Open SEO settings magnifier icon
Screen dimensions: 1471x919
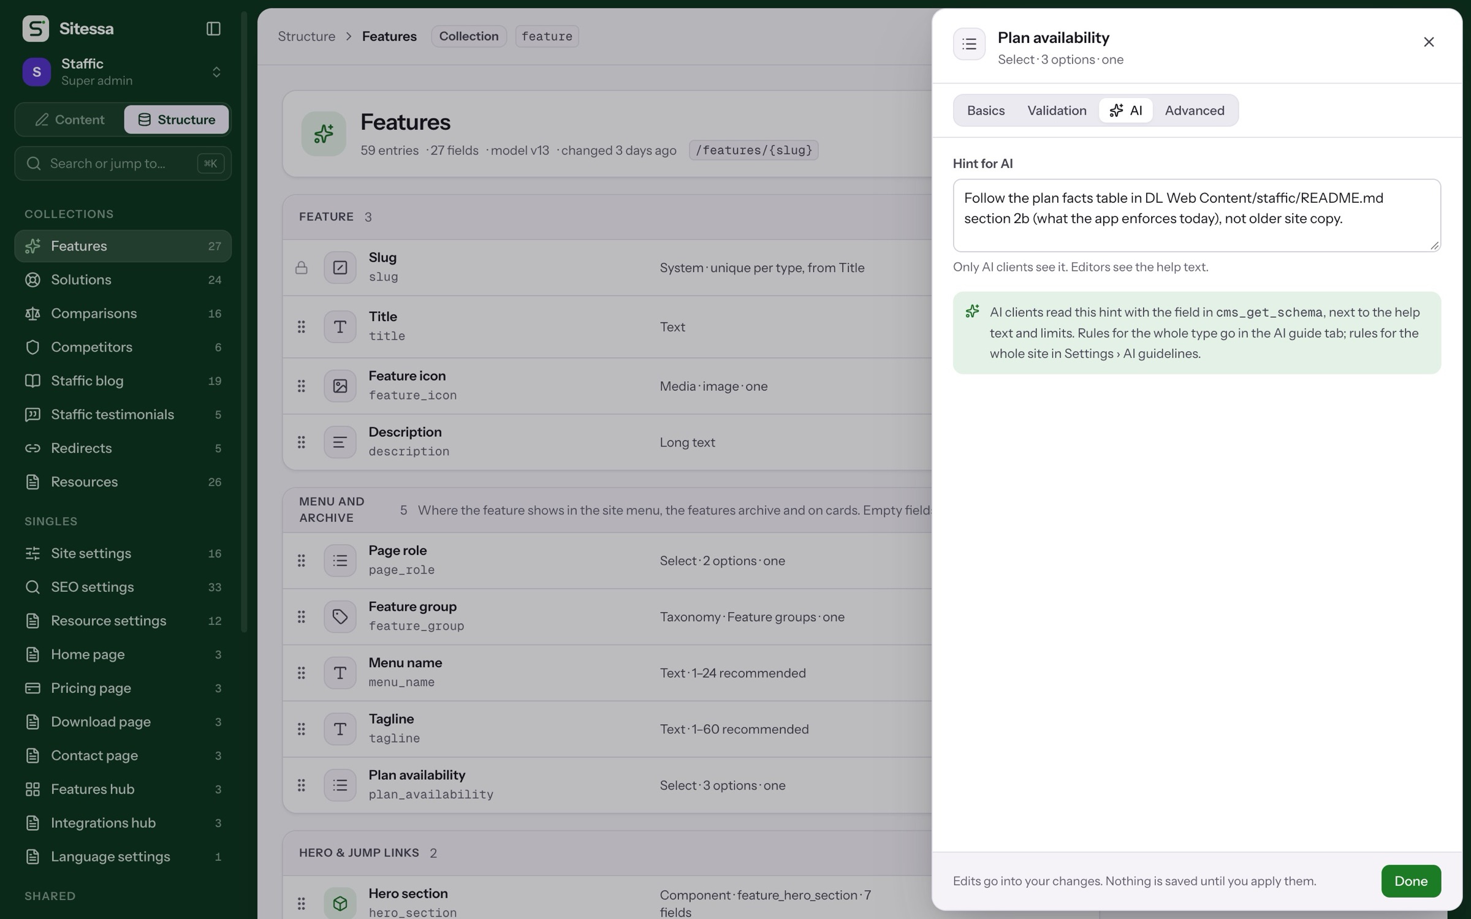click(x=32, y=587)
